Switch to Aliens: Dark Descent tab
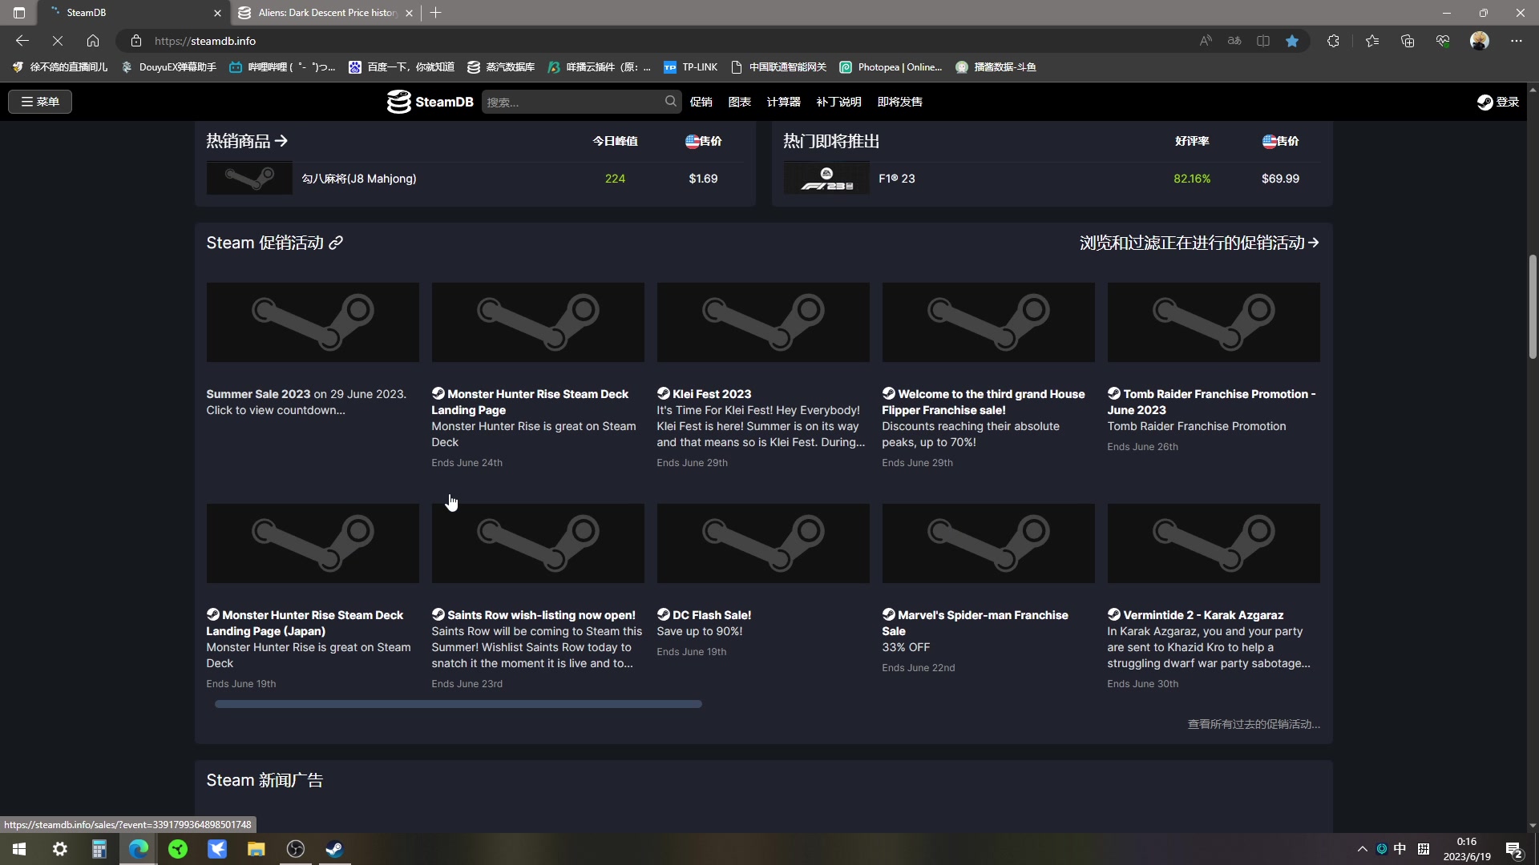Screen dimensions: 1539x865 pos(326,13)
